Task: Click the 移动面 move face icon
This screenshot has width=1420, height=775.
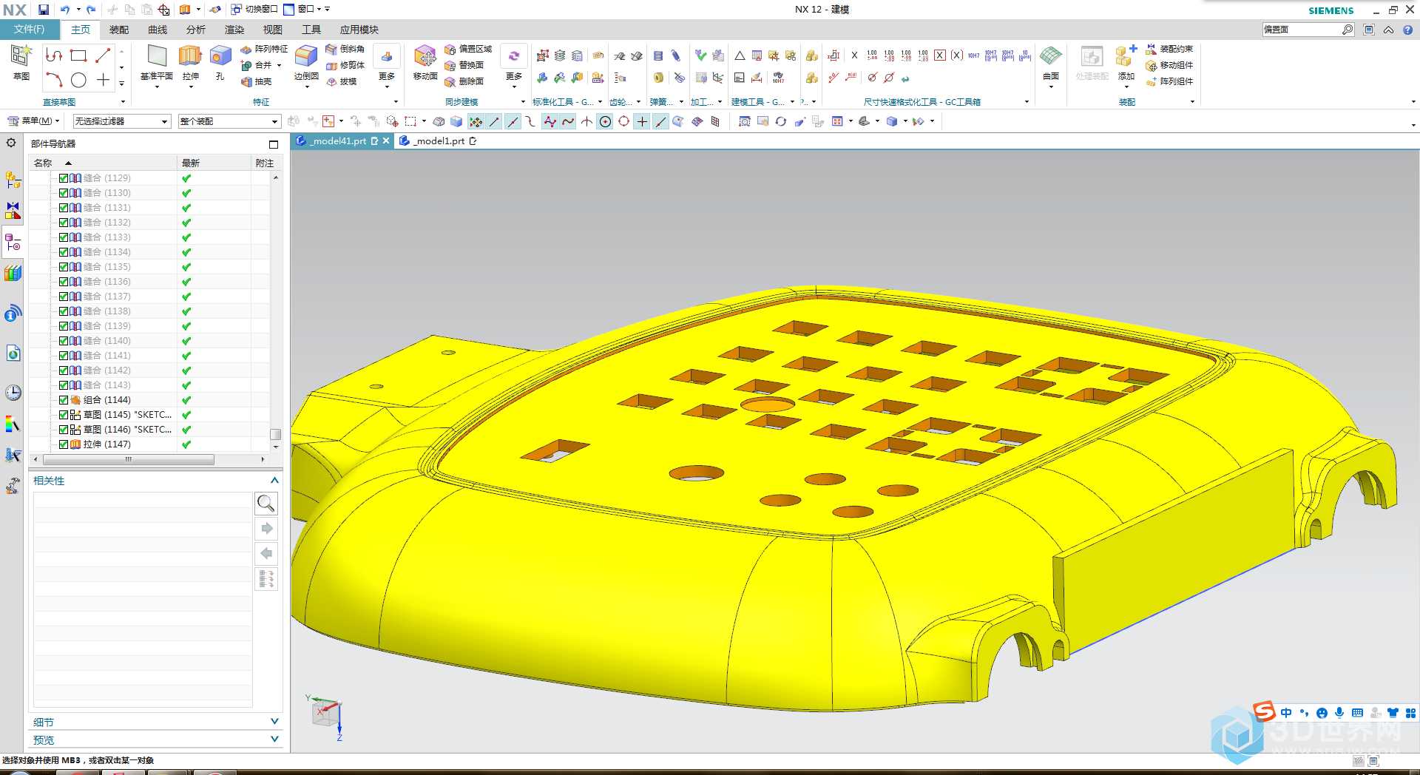Action: (425, 56)
